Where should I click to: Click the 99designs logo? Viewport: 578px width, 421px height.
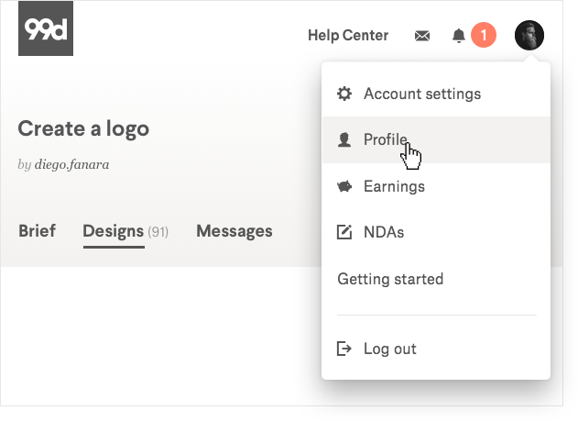[x=46, y=28]
